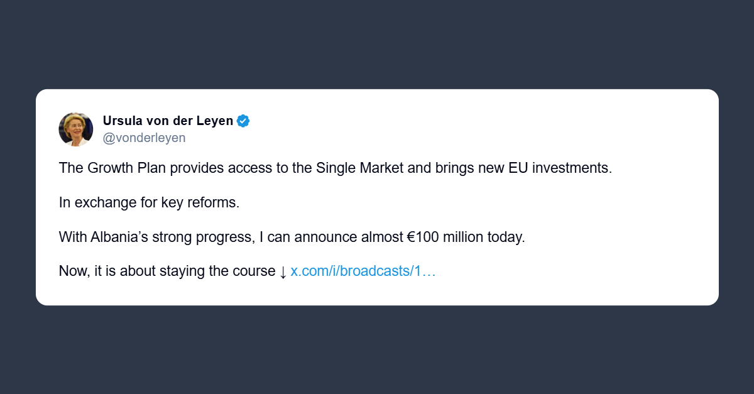Click the blue verified badge icon
Screen dimensions: 754x394
243,121
